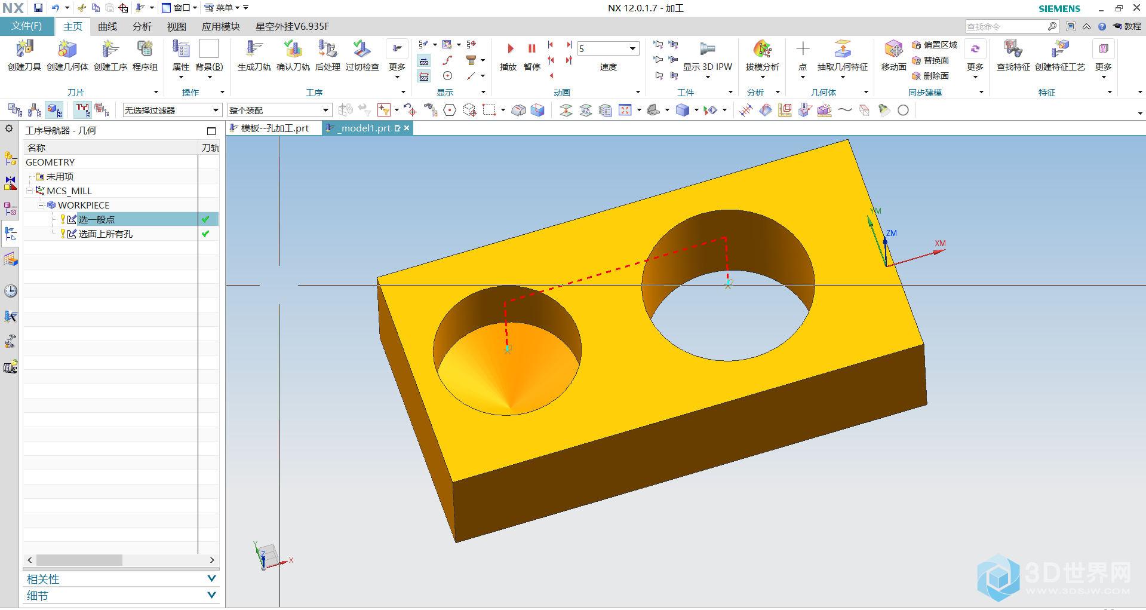Click the 创建刀具 (Create Tool) icon

[x=24, y=49]
